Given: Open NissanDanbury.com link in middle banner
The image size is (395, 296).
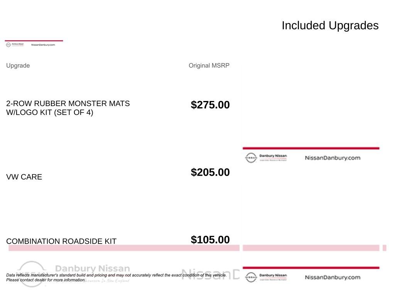Looking at the screenshot, I should 333,158.
